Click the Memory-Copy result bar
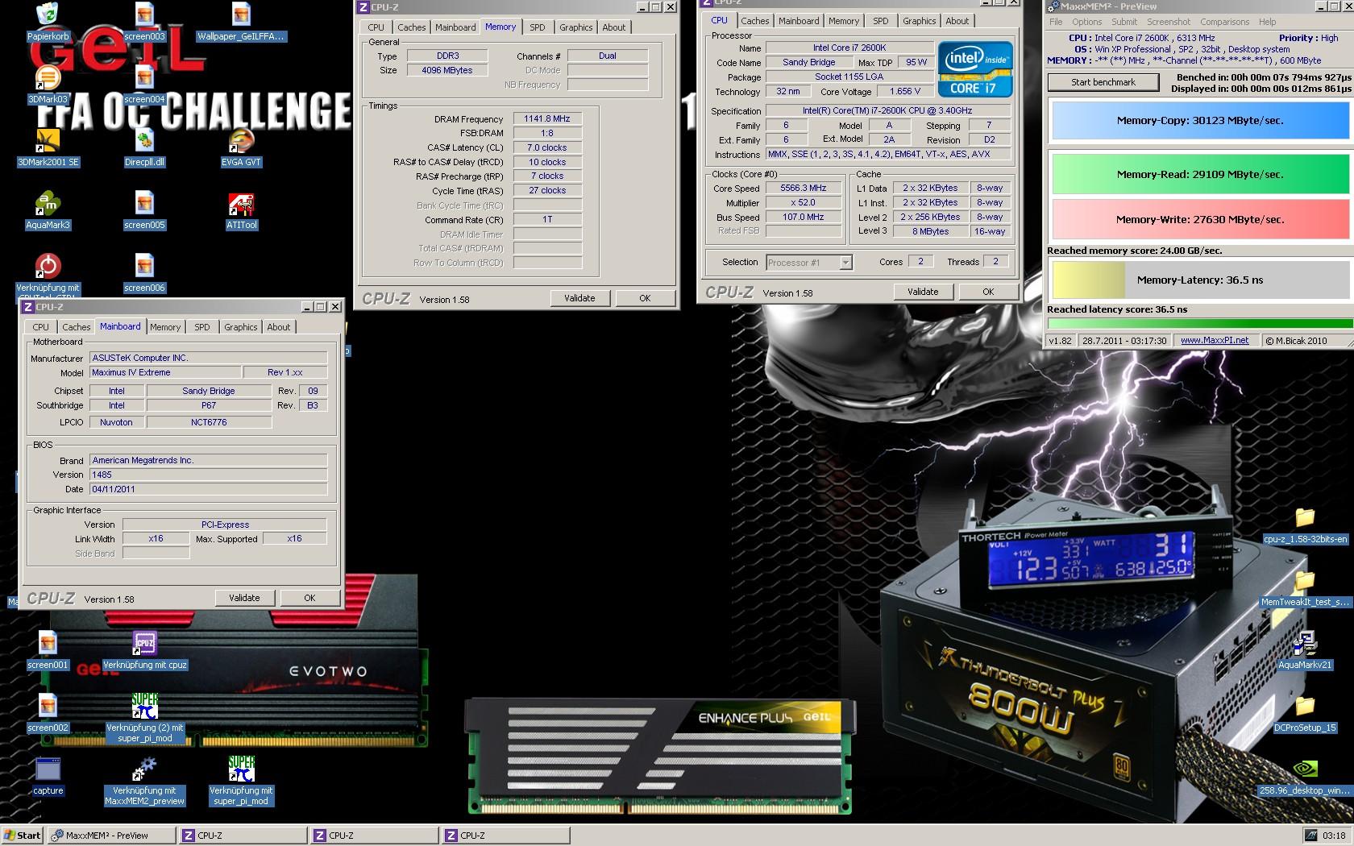 1199,121
